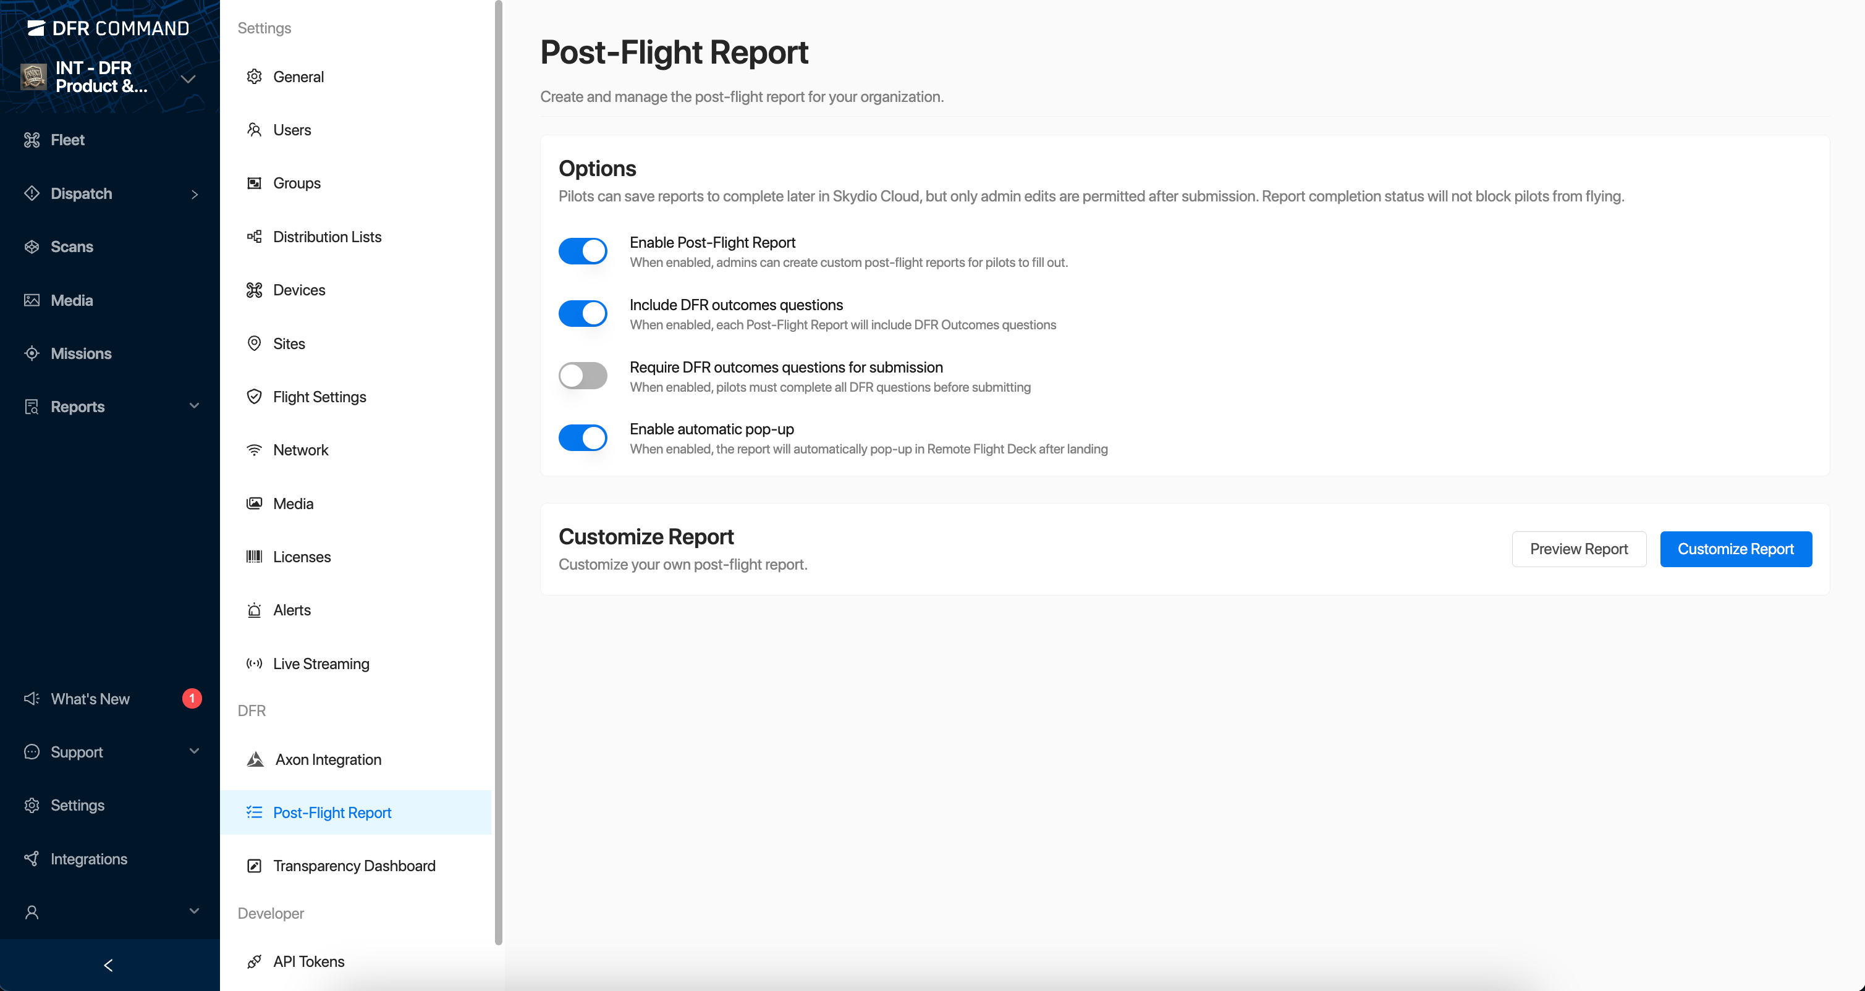Screen dimensions: 1865x991
Task: Open the Integrations page from the sidebar
Action: [x=88, y=859]
